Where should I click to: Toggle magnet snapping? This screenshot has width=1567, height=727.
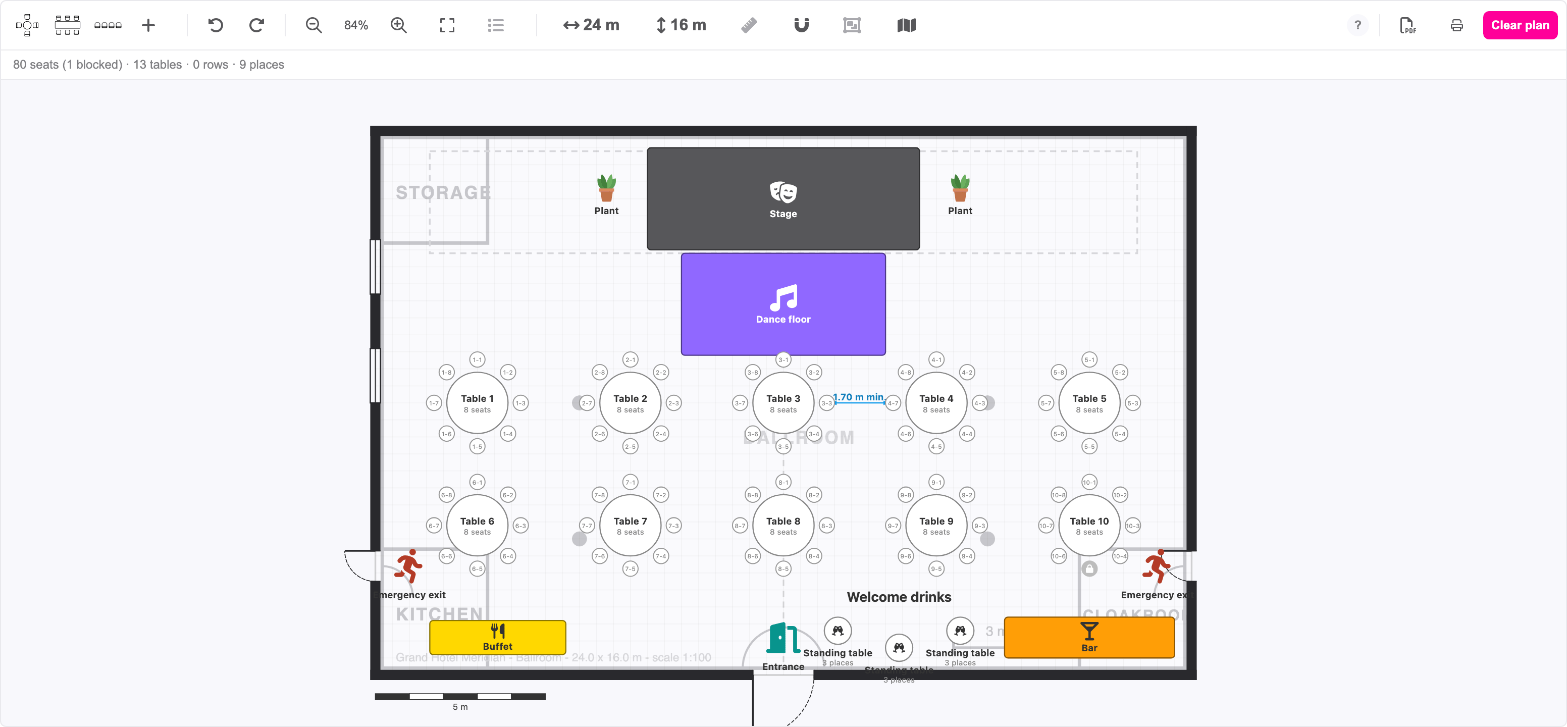pos(802,25)
